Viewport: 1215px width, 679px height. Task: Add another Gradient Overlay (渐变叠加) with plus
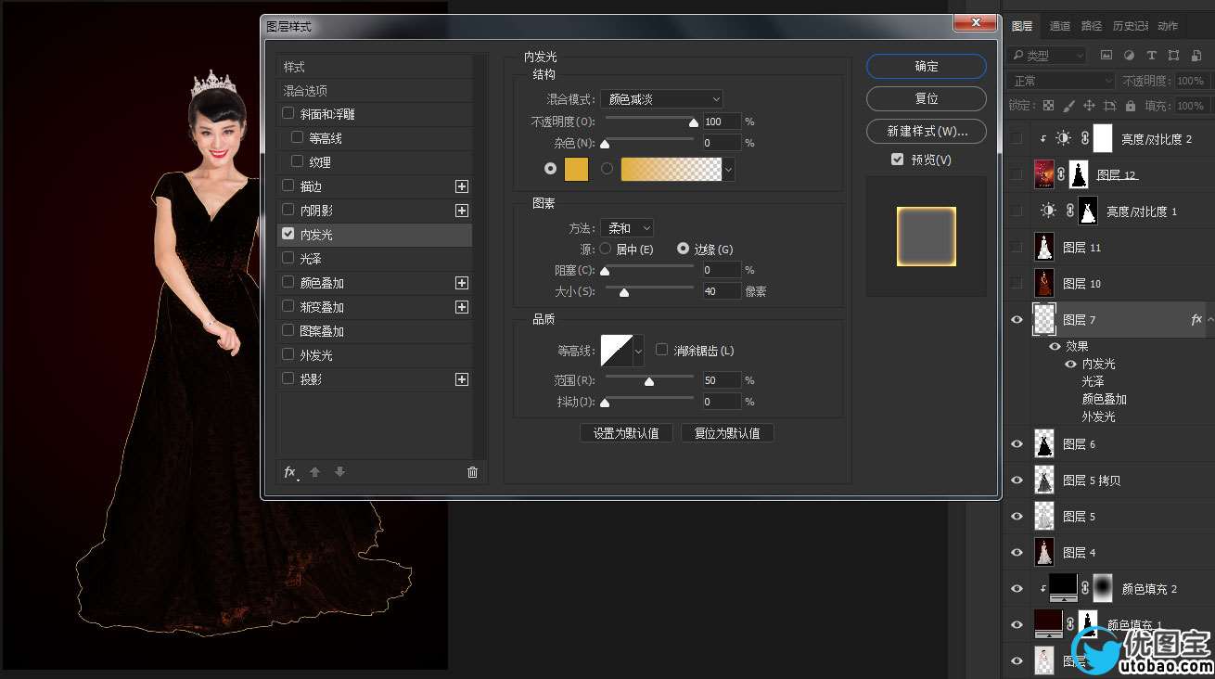click(462, 307)
